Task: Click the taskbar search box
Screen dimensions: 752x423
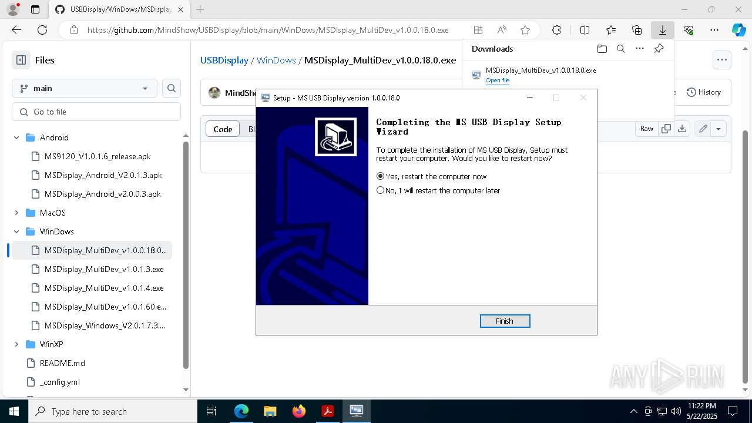Action: 112,411
